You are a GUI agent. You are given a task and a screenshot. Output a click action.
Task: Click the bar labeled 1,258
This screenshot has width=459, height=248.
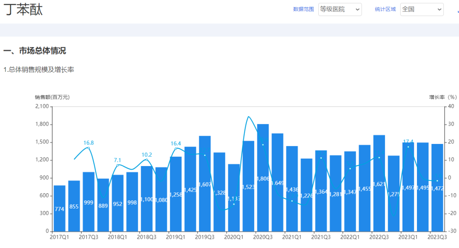(x=176, y=194)
